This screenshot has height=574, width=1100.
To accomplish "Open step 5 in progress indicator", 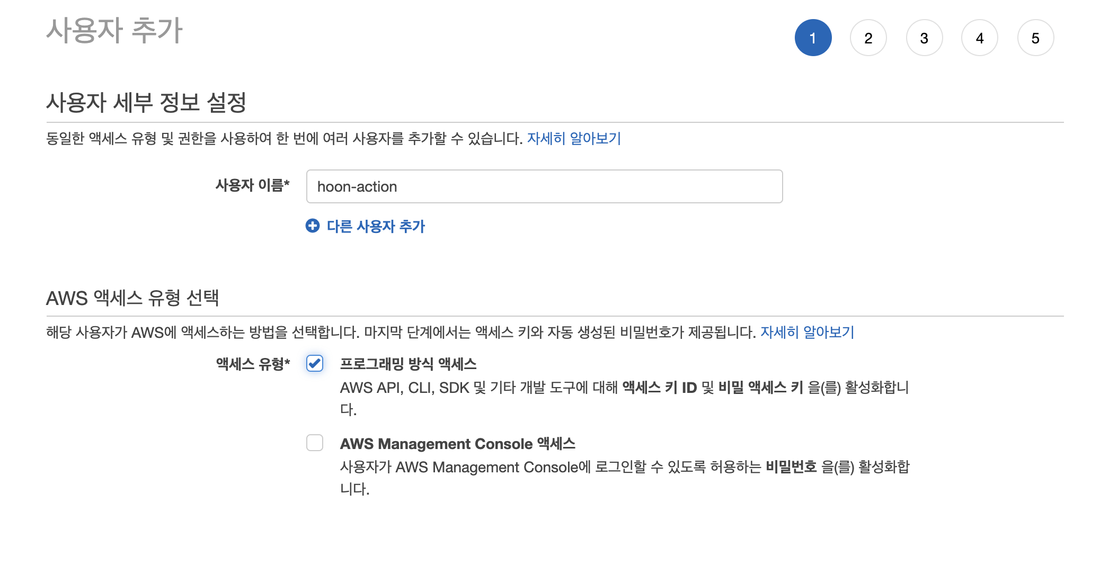I will tap(1035, 38).
